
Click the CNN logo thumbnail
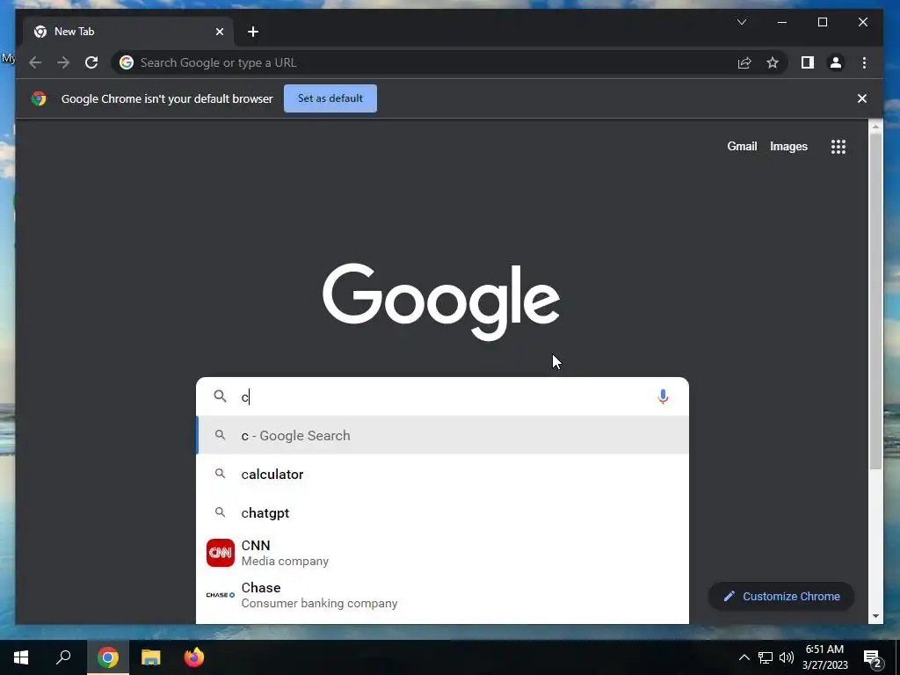pos(221,553)
